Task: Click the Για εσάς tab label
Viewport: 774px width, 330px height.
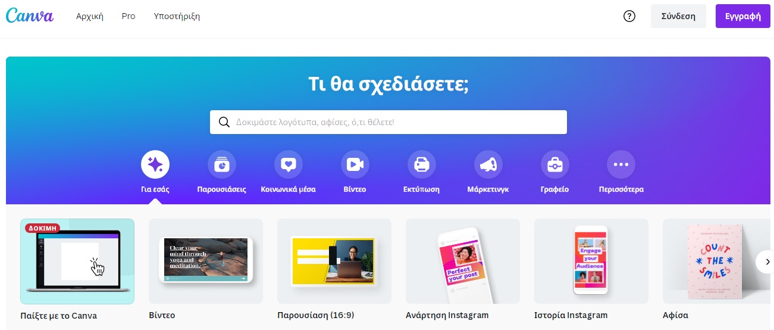Action: click(x=155, y=189)
